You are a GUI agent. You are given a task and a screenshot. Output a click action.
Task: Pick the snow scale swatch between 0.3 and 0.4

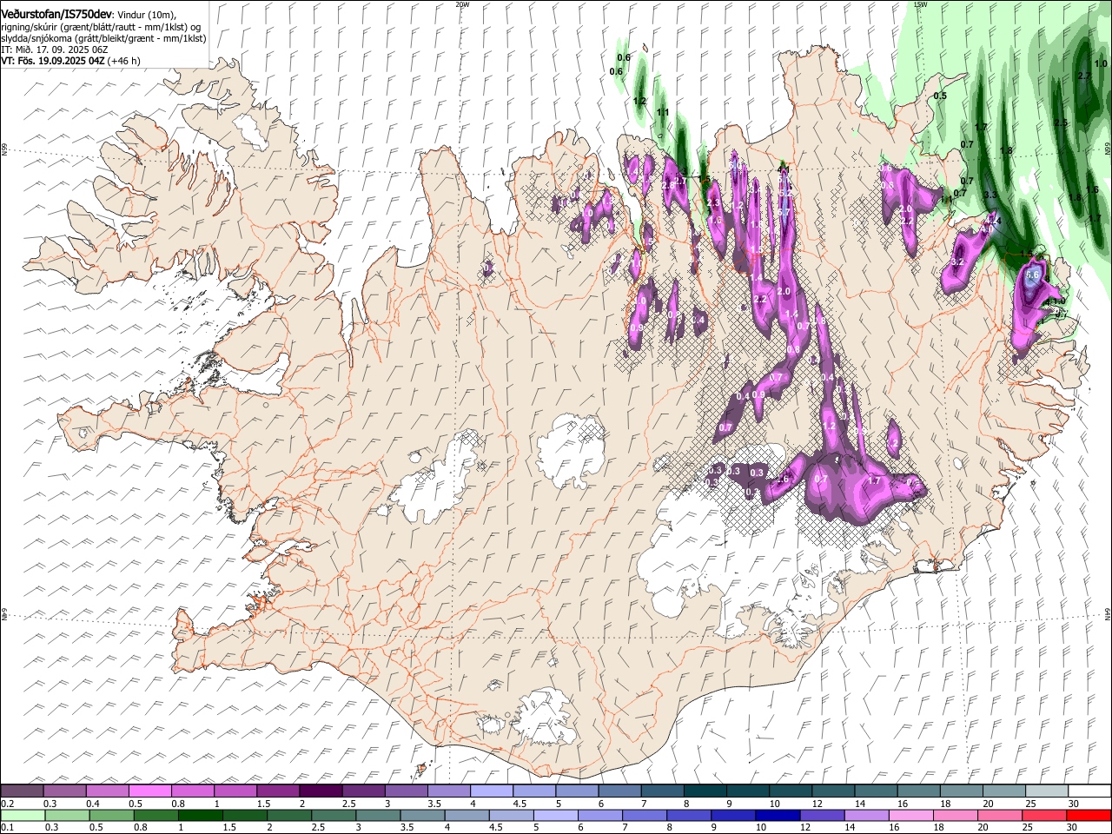[x=64, y=791]
